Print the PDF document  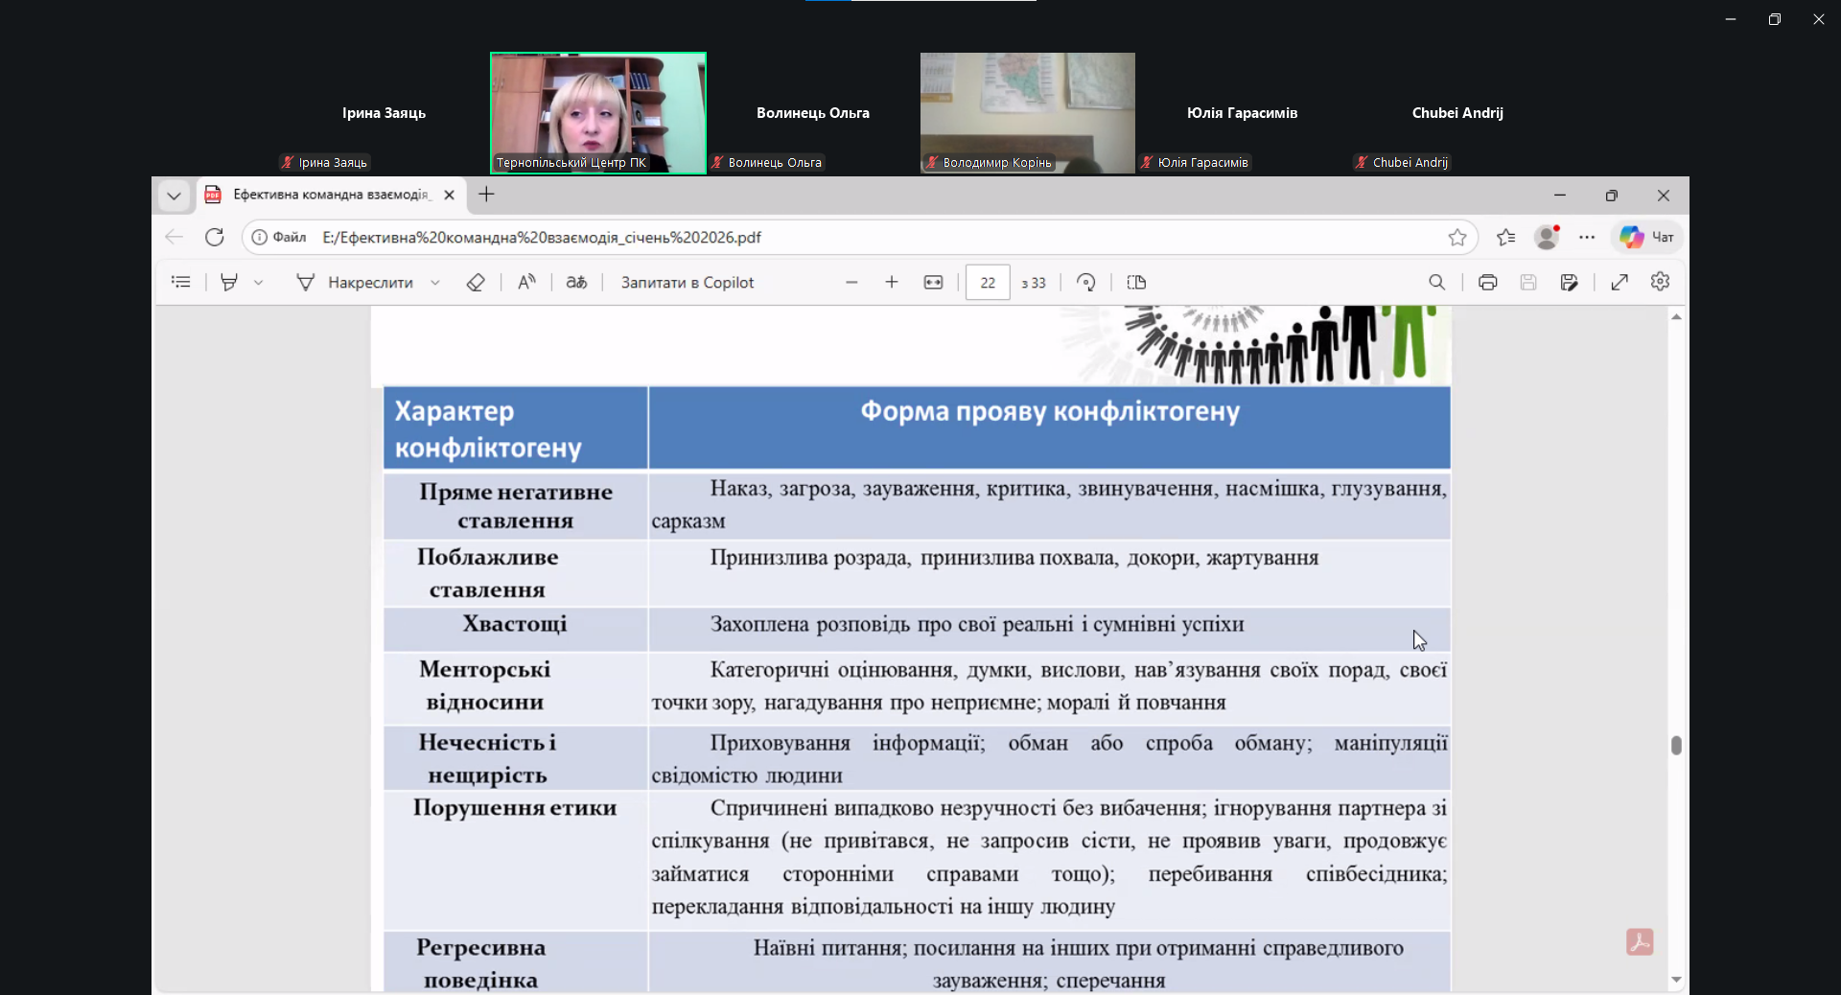[x=1487, y=282]
